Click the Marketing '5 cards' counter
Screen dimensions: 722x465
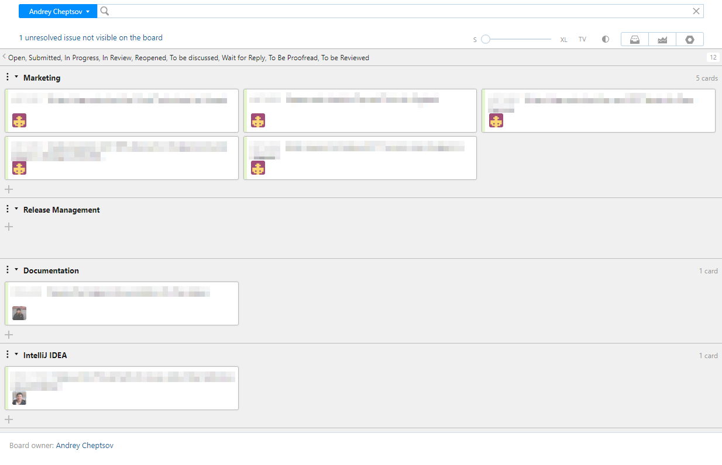(x=706, y=78)
